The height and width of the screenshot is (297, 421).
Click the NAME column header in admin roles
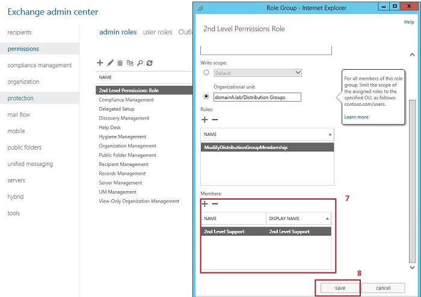click(x=105, y=78)
